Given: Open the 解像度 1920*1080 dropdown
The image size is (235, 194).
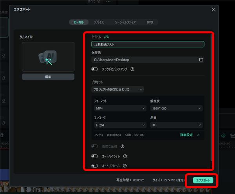Looking at the screenshot, I should [176, 108].
